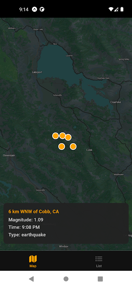Image resolution: width=132 pixels, height=287 pixels.
Task: Tap the Windsor map label
Action: pos(64,246)
